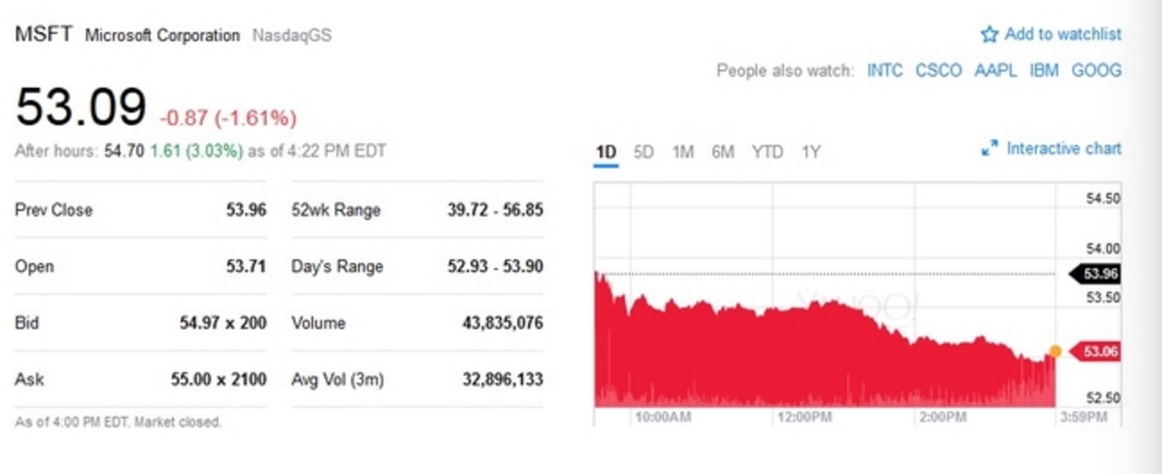
Task: Click the Add to watchlist link
Action: pyautogui.click(x=1063, y=35)
